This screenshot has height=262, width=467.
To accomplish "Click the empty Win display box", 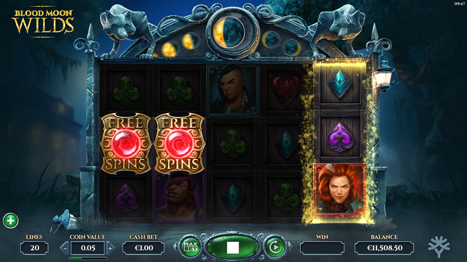I will click(x=322, y=248).
